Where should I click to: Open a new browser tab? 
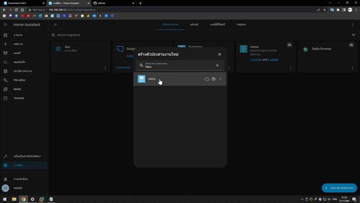pos(140,3)
